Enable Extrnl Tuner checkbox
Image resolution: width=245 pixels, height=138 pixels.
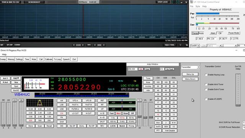[x=206, y=89]
